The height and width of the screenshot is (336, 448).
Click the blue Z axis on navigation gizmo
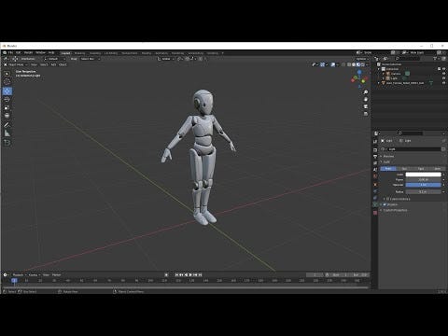pyautogui.click(x=359, y=72)
